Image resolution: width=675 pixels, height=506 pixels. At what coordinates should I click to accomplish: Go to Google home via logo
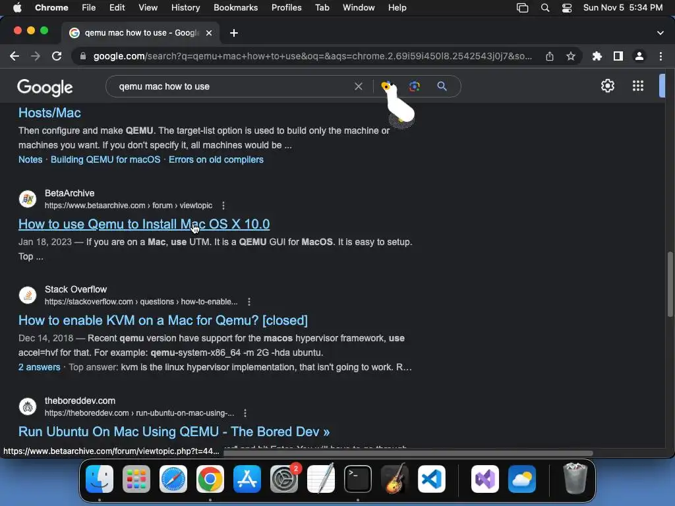pyautogui.click(x=45, y=88)
